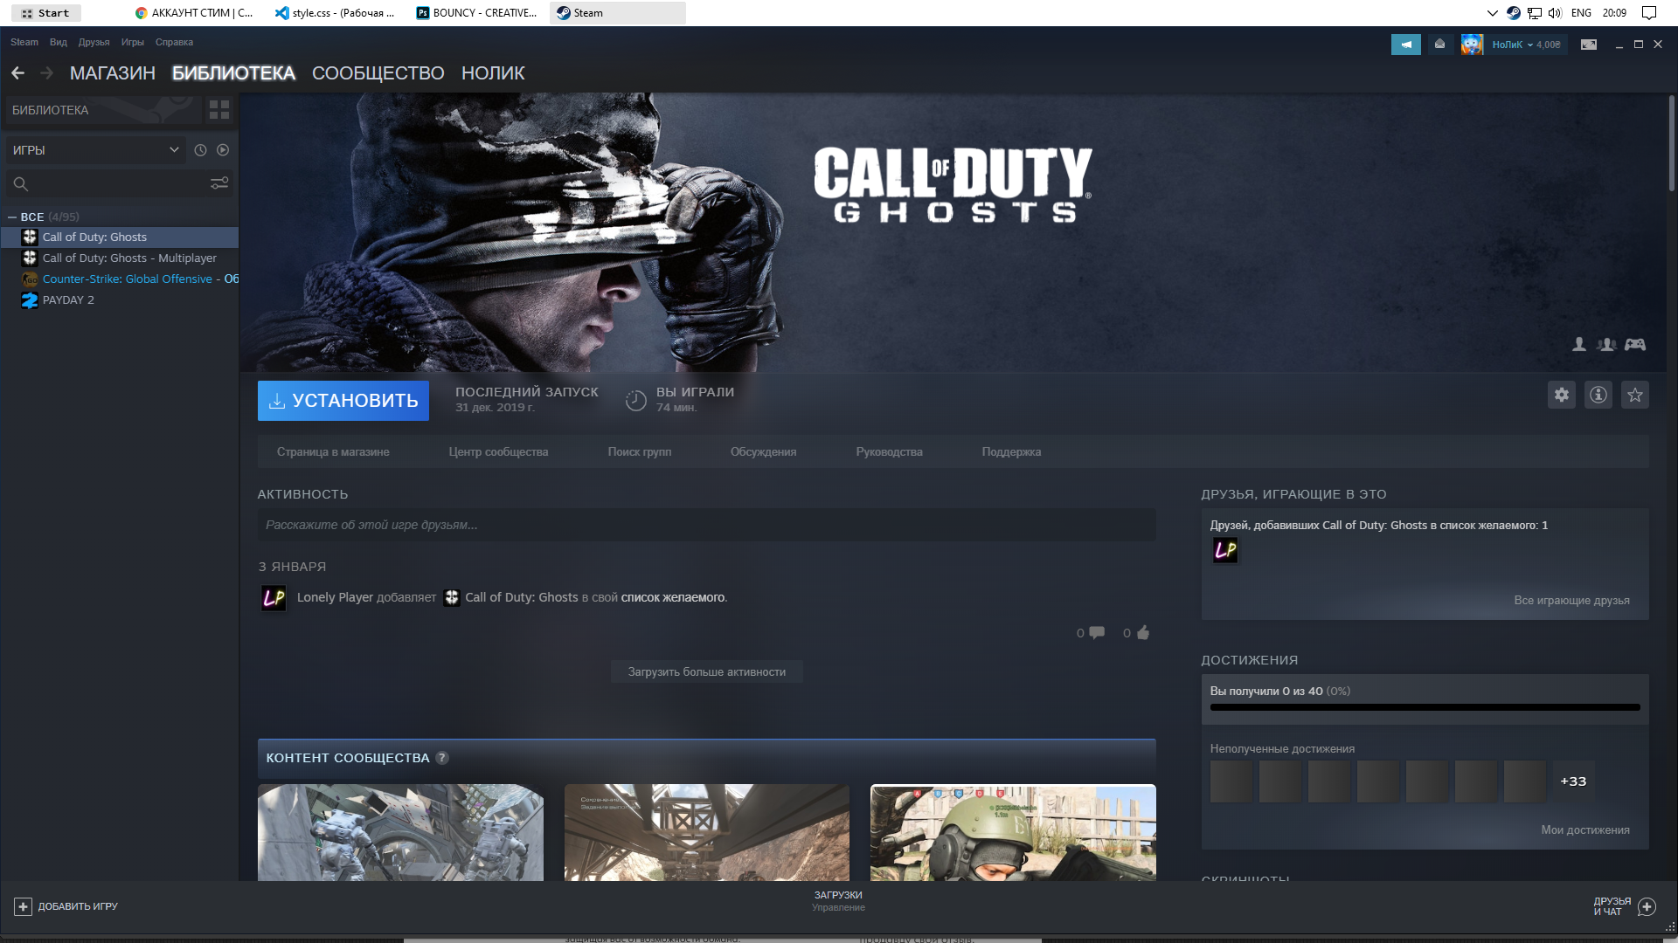This screenshot has width=1678, height=943.
Task: Select PAYDAY 2 in the games list
Action: 120,300
